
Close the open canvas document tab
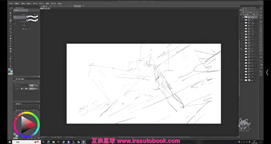click(x=49, y=8)
